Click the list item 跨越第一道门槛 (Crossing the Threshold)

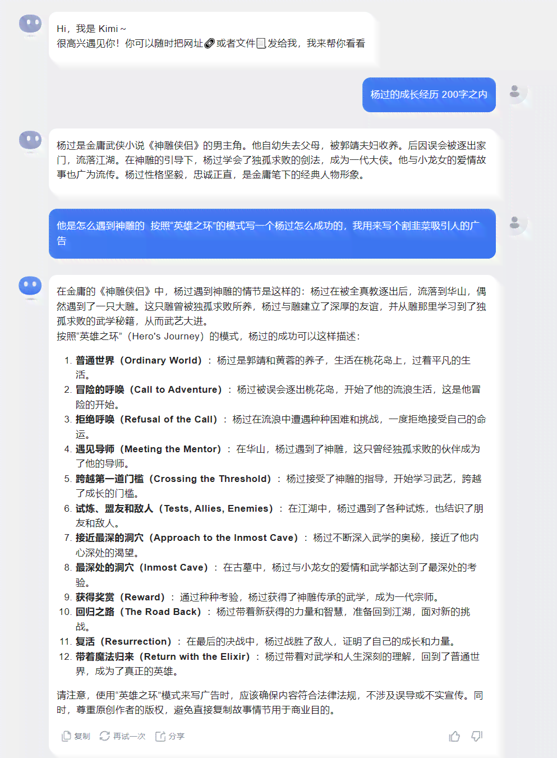click(273, 486)
